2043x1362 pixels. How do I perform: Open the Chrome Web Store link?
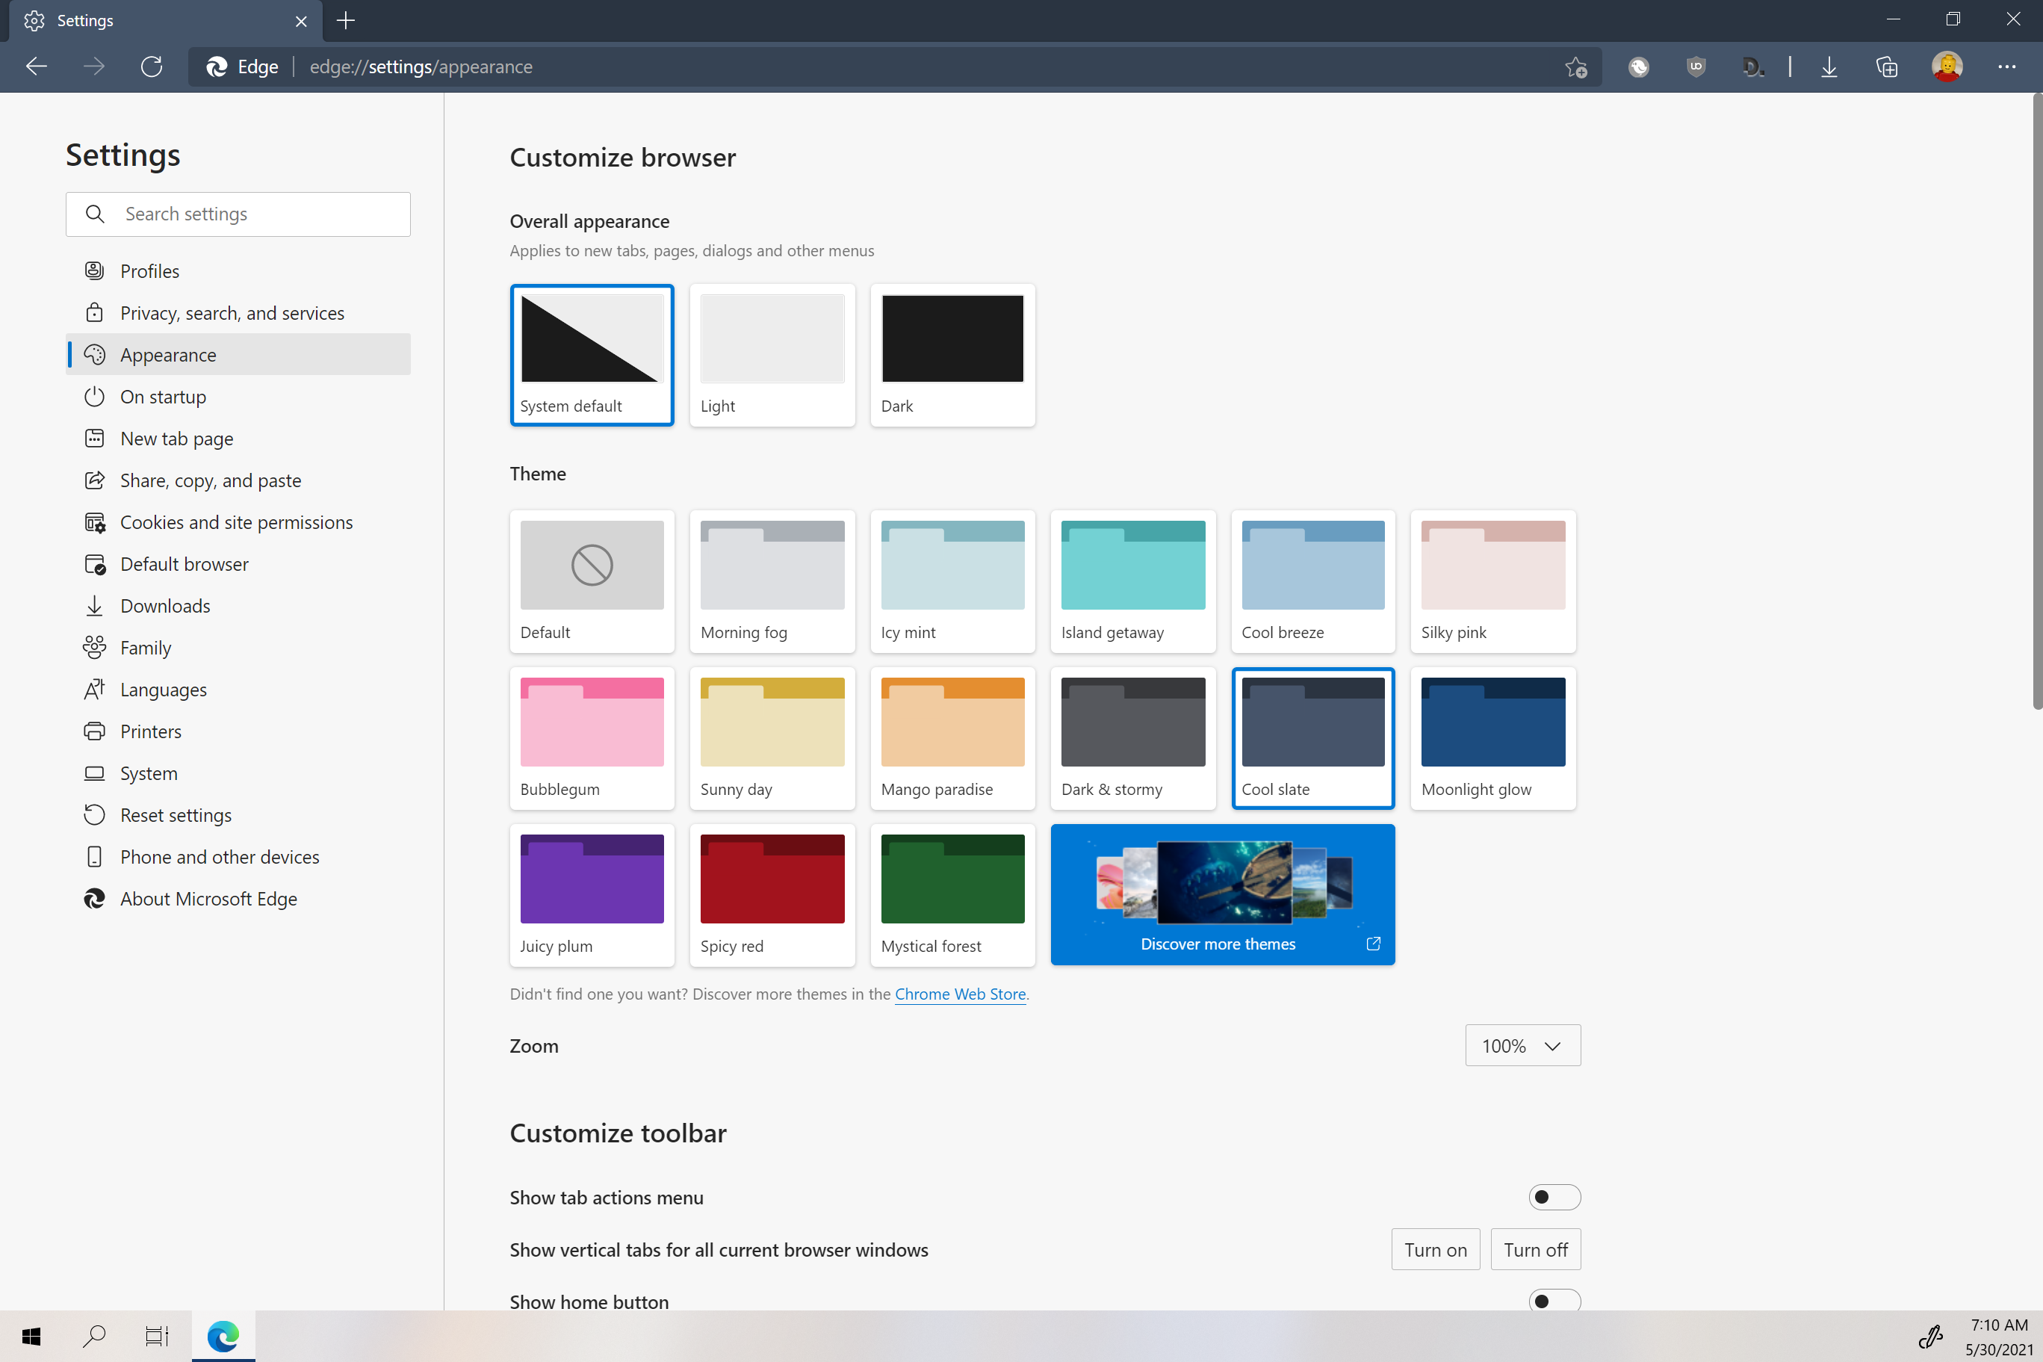(959, 994)
